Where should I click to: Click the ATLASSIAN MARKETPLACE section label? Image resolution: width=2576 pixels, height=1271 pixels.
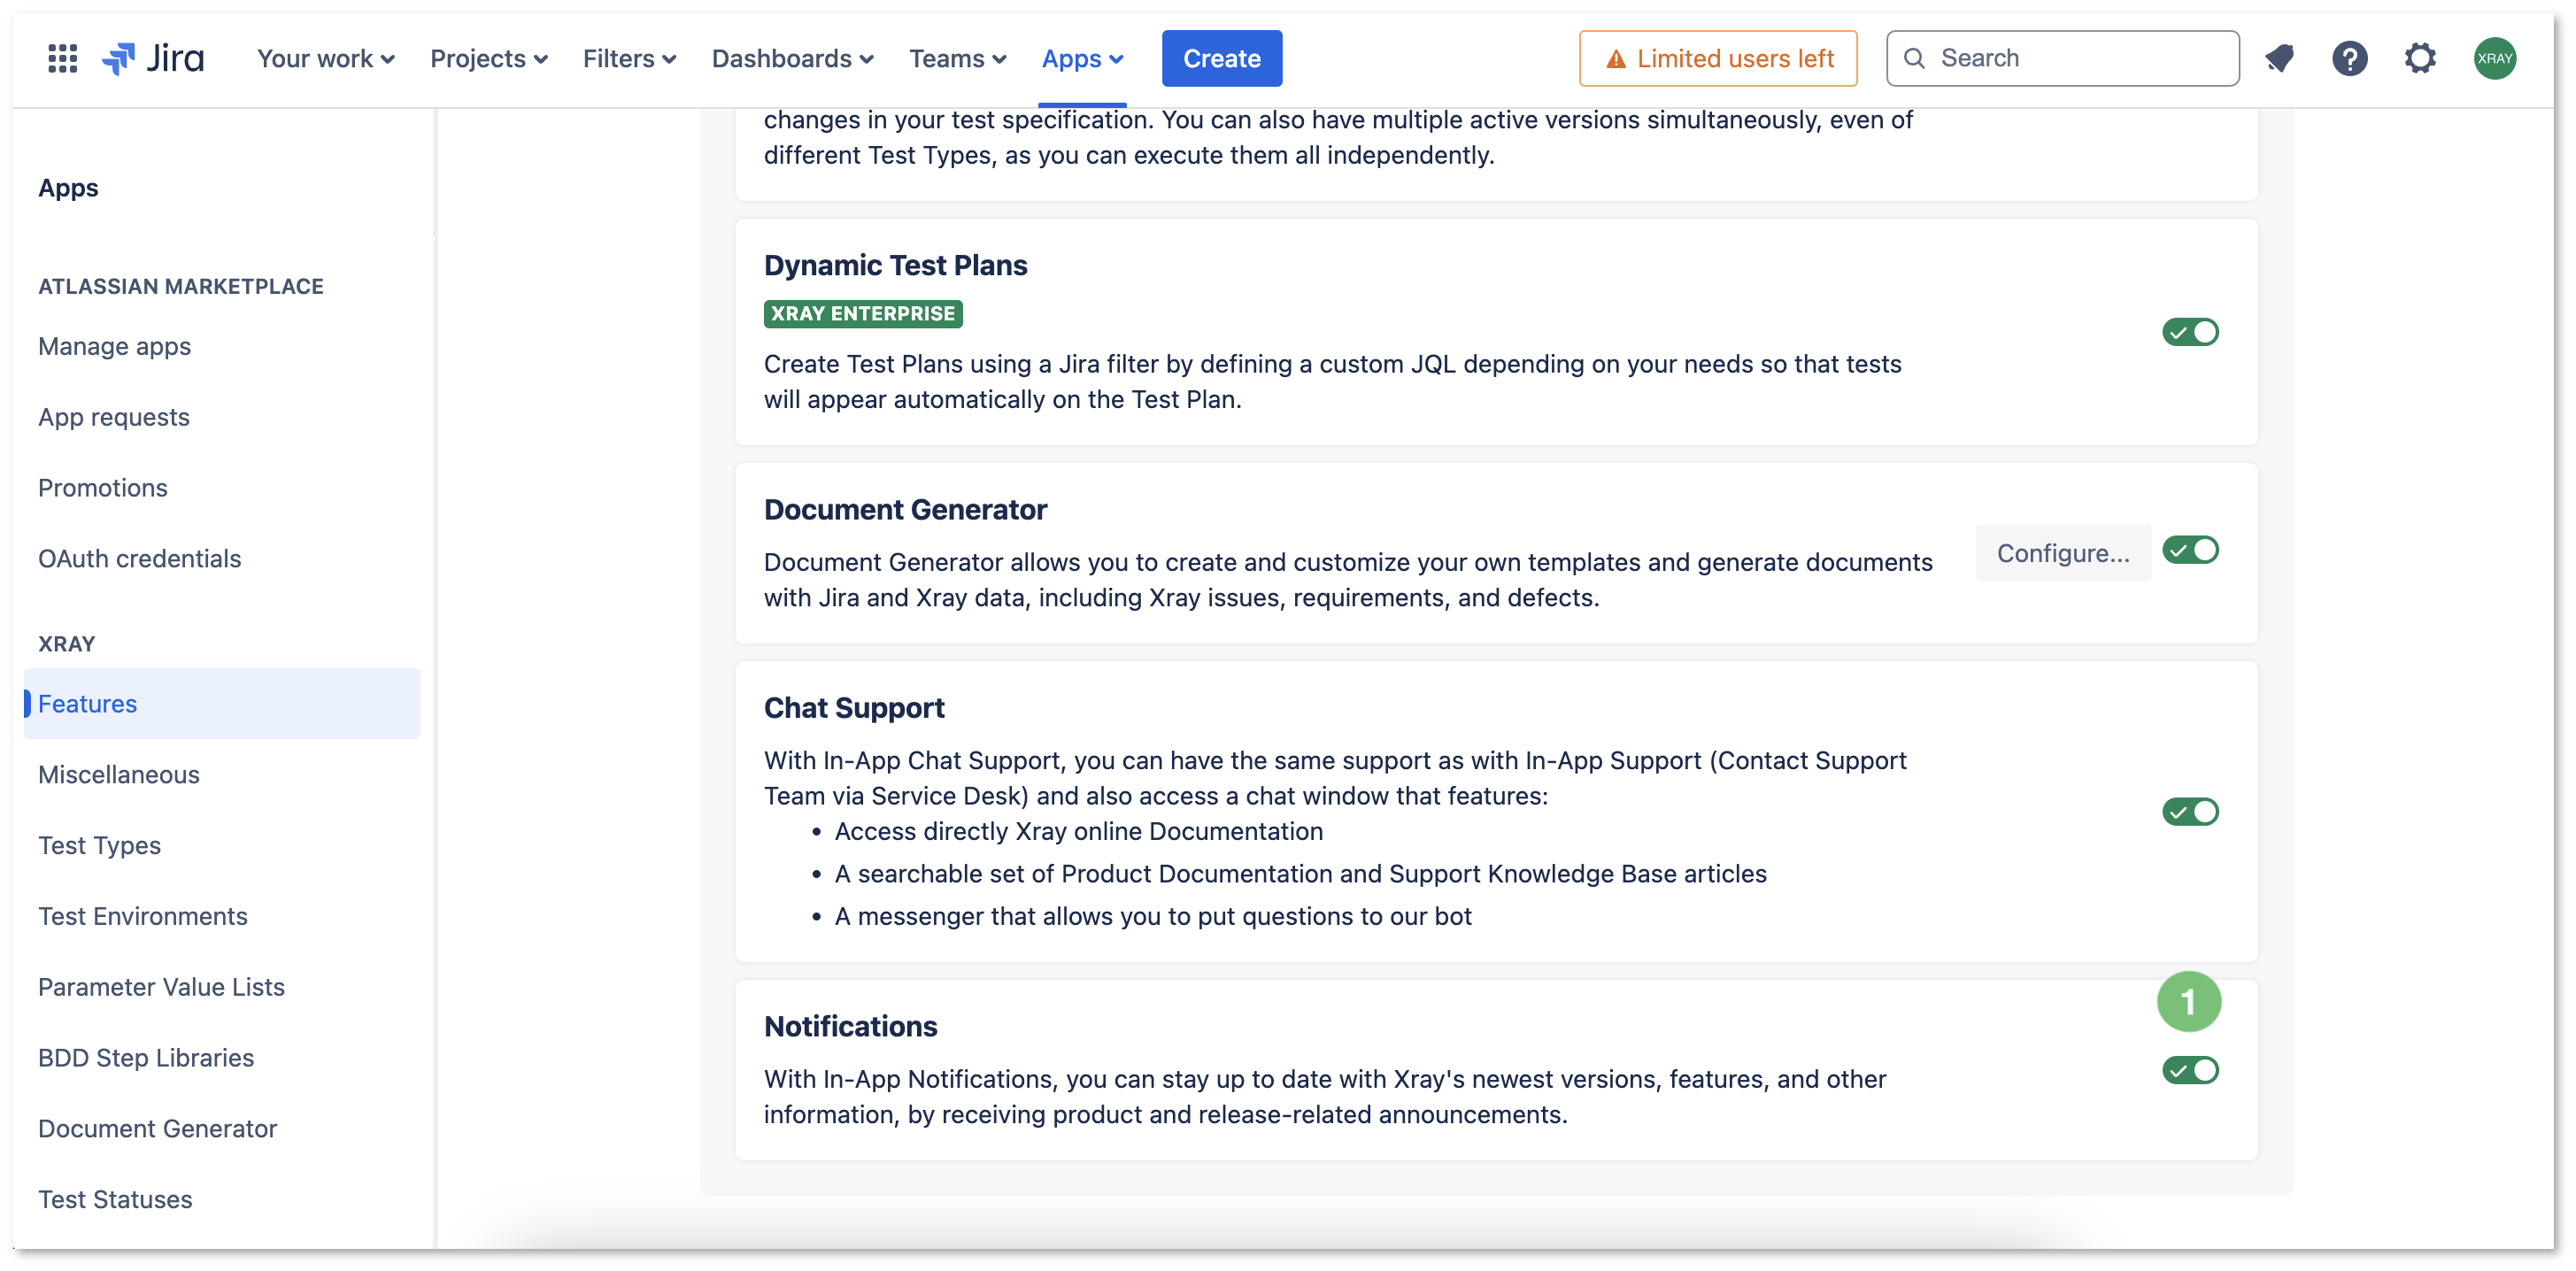point(181,287)
